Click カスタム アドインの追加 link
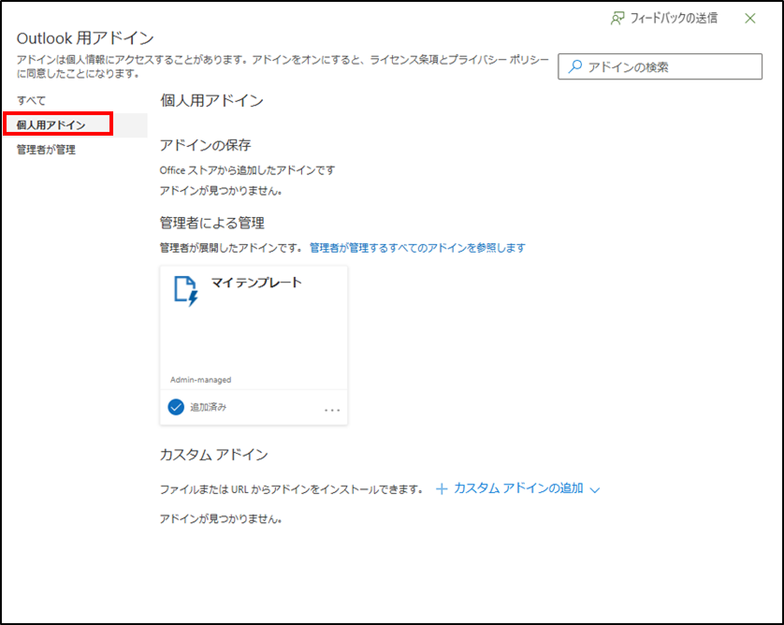The image size is (784, 625). [x=518, y=488]
